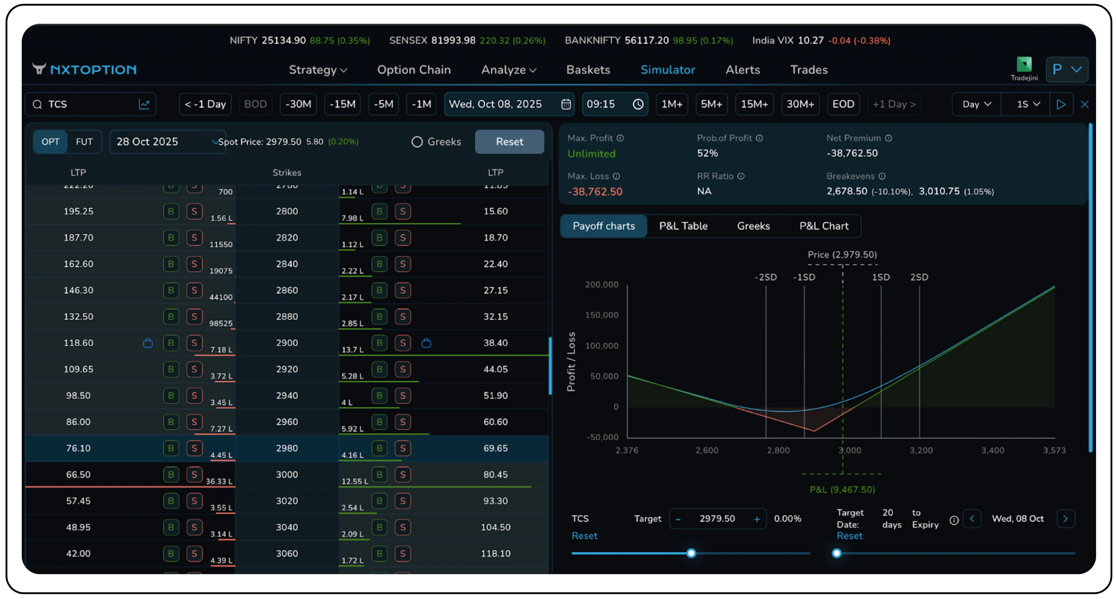This screenshot has width=1116, height=599.
Task: Open the Option Chain menu item
Action: tap(414, 70)
